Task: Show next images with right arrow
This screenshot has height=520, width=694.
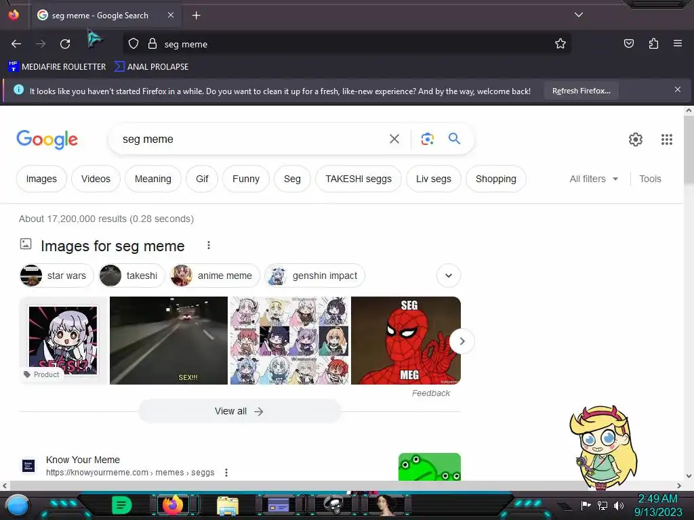Action: (462, 341)
